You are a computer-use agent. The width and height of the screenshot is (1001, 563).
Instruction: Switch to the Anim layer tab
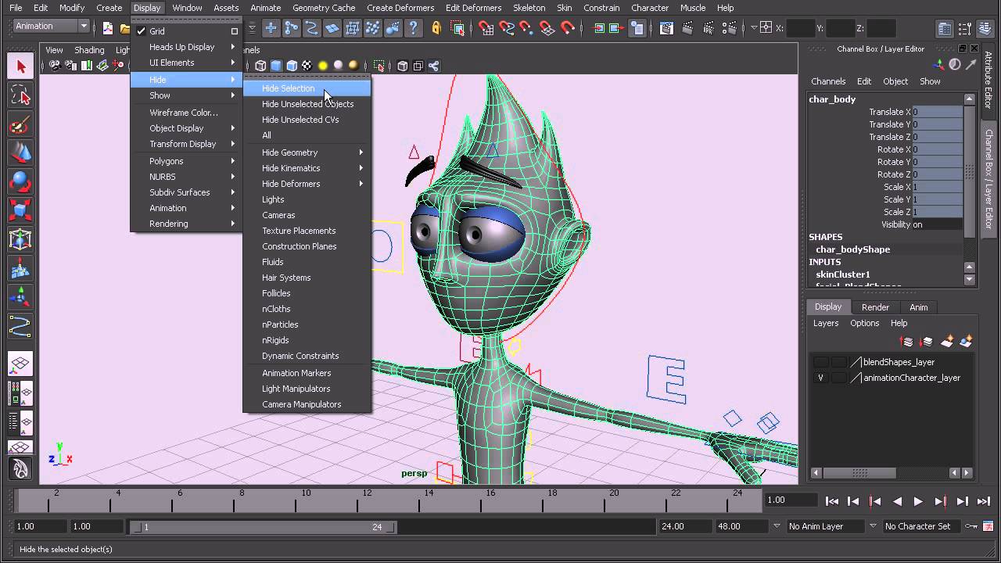tap(918, 307)
